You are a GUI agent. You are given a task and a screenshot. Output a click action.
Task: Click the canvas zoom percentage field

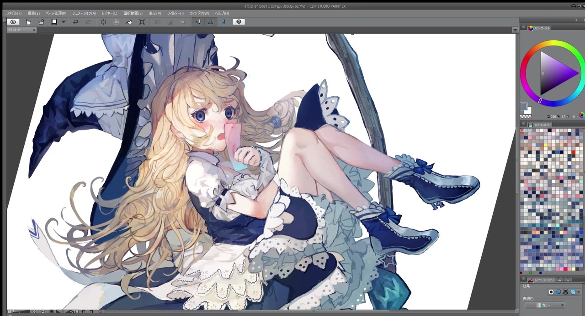(11, 312)
